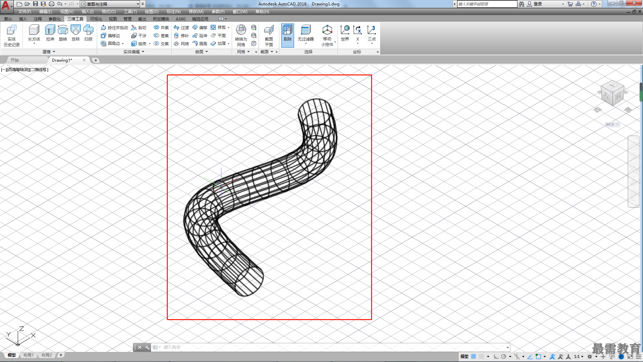Open the 修剪 (Trim) dropdown arrow

pyautogui.click(x=228, y=27)
